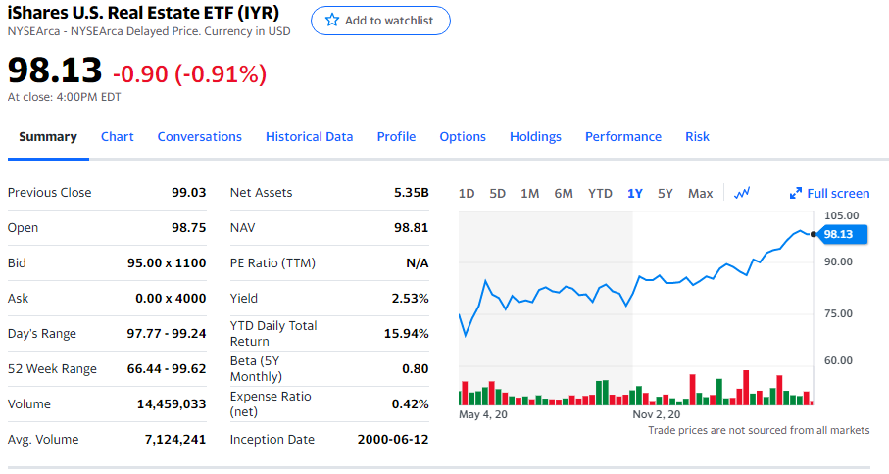Set chart range to 5Y

point(666,194)
